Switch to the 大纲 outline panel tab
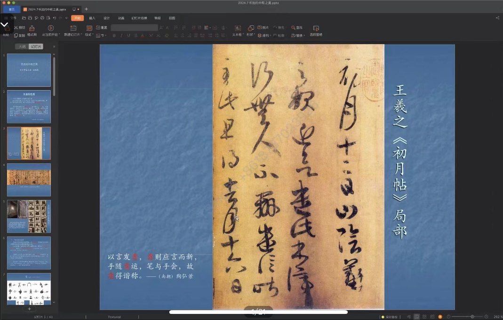This screenshot has height=320, width=503. tap(22, 46)
